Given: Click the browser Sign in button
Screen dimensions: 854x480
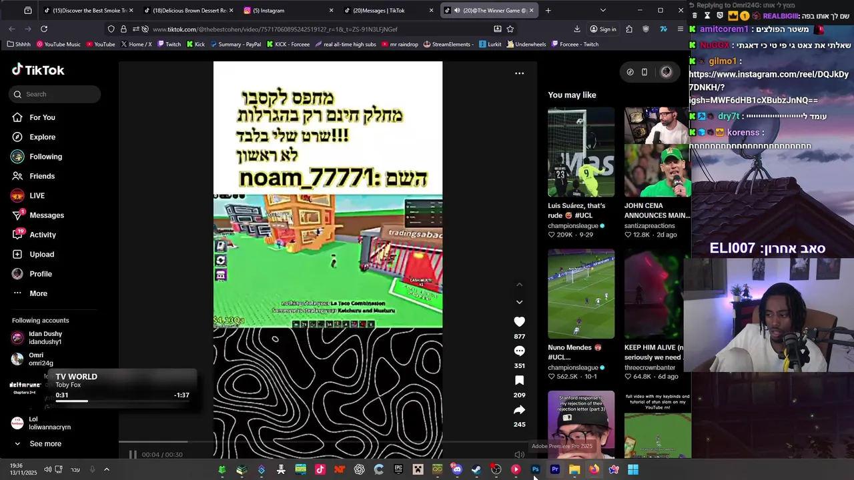Looking at the screenshot, I should 603,29.
